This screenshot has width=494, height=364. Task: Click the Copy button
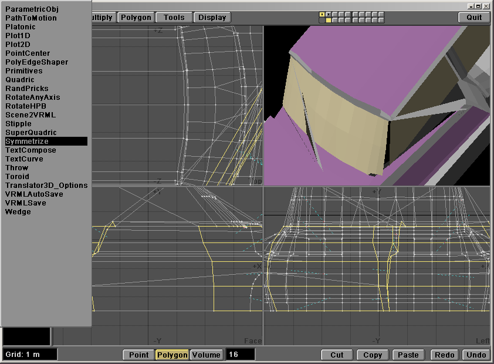click(x=373, y=355)
